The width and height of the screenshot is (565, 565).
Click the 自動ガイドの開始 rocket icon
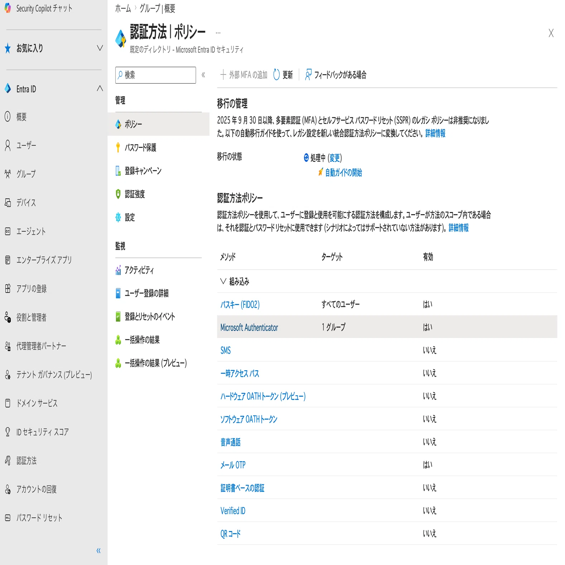click(320, 172)
